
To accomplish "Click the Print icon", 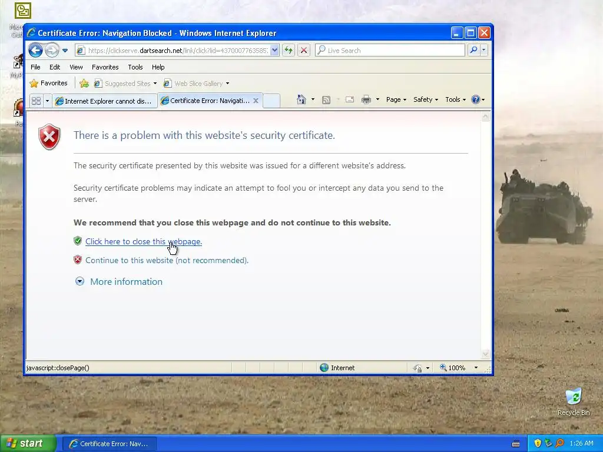I will coord(366,99).
